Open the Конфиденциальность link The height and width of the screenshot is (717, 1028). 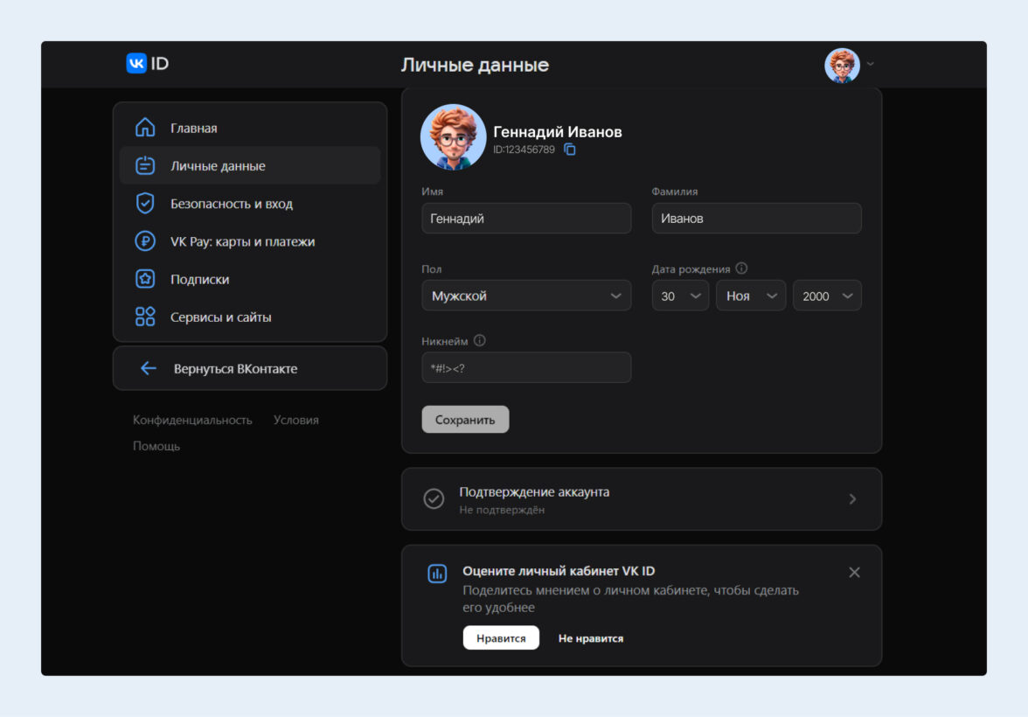[192, 420]
